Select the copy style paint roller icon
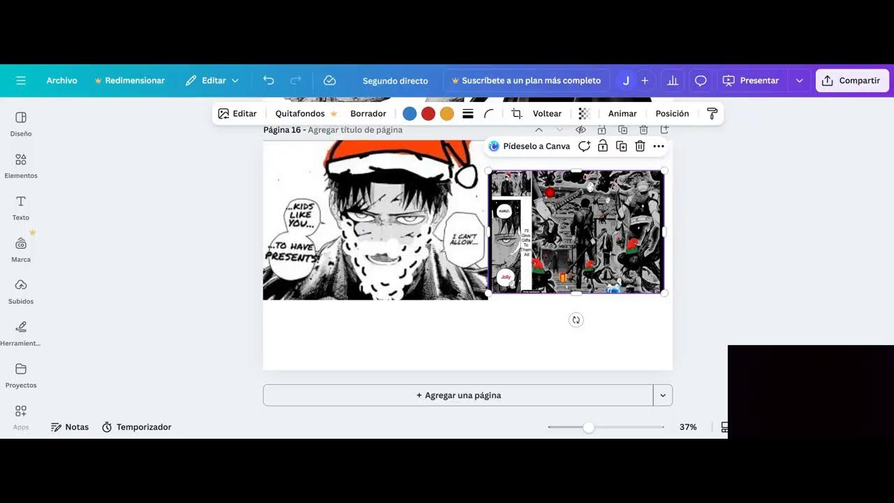This screenshot has width=894, height=503. [x=712, y=113]
